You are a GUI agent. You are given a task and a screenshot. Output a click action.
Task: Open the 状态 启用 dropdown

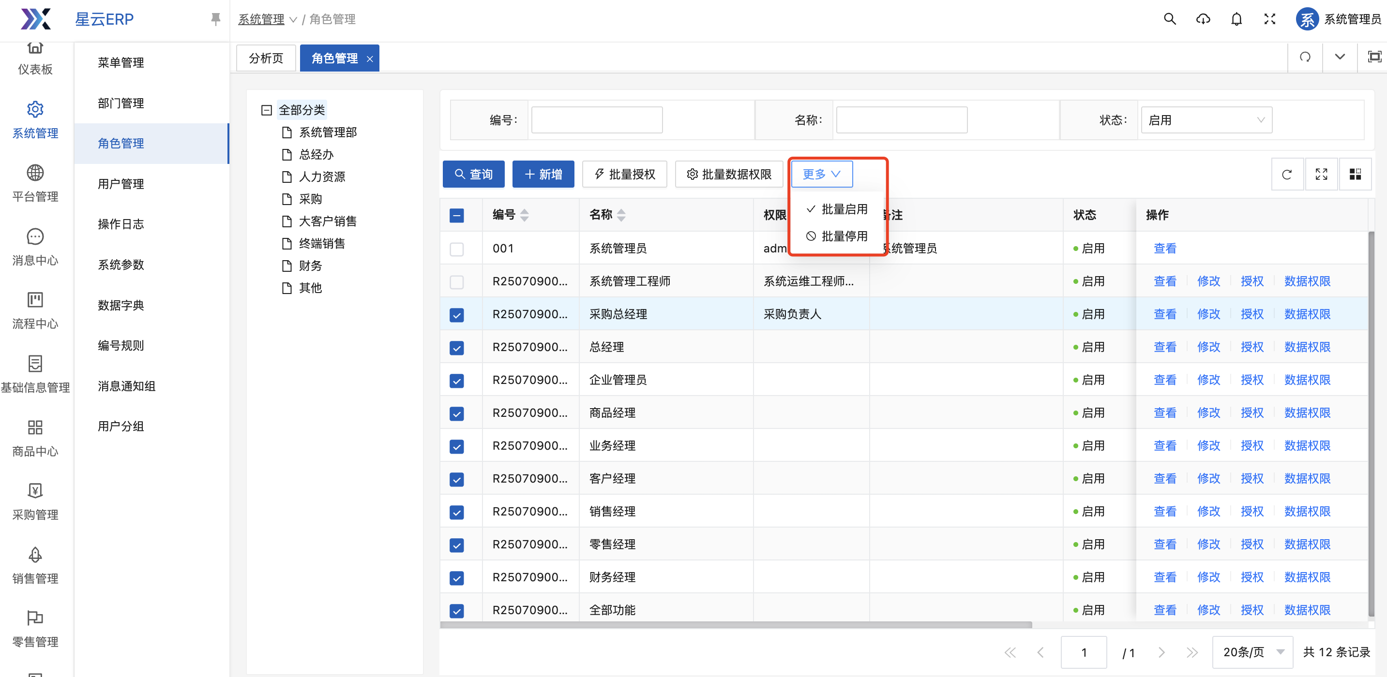(1206, 120)
